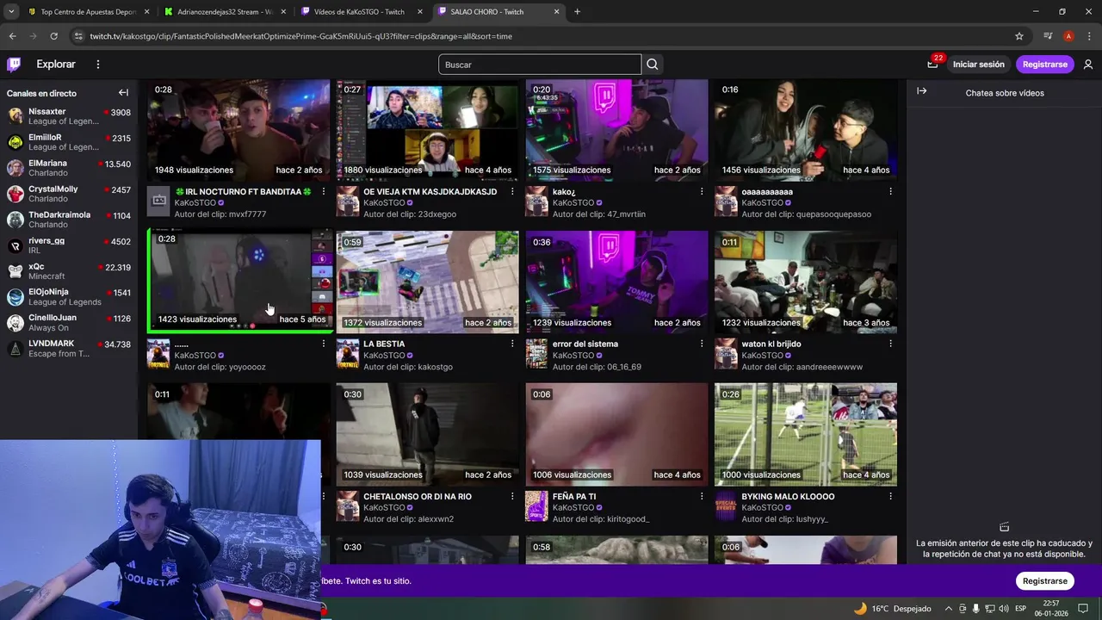This screenshot has width=1102, height=620.
Task: Open TheDarkraimola channel link
Action: (x=67, y=220)
